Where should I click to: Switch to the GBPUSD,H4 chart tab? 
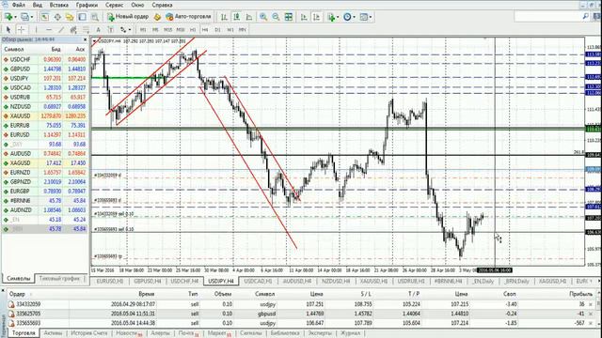(x=147, y=281)
